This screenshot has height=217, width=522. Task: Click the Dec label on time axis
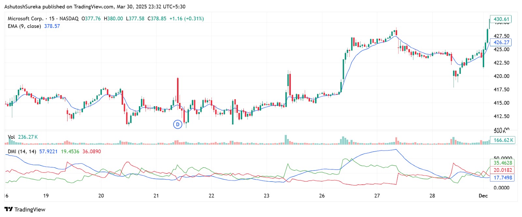coord(483,195)
